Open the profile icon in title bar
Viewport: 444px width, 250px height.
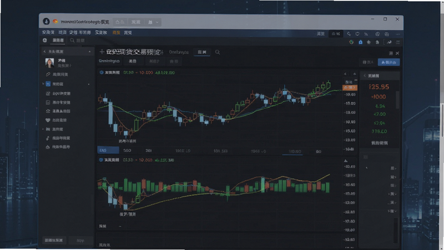point(46,22)
